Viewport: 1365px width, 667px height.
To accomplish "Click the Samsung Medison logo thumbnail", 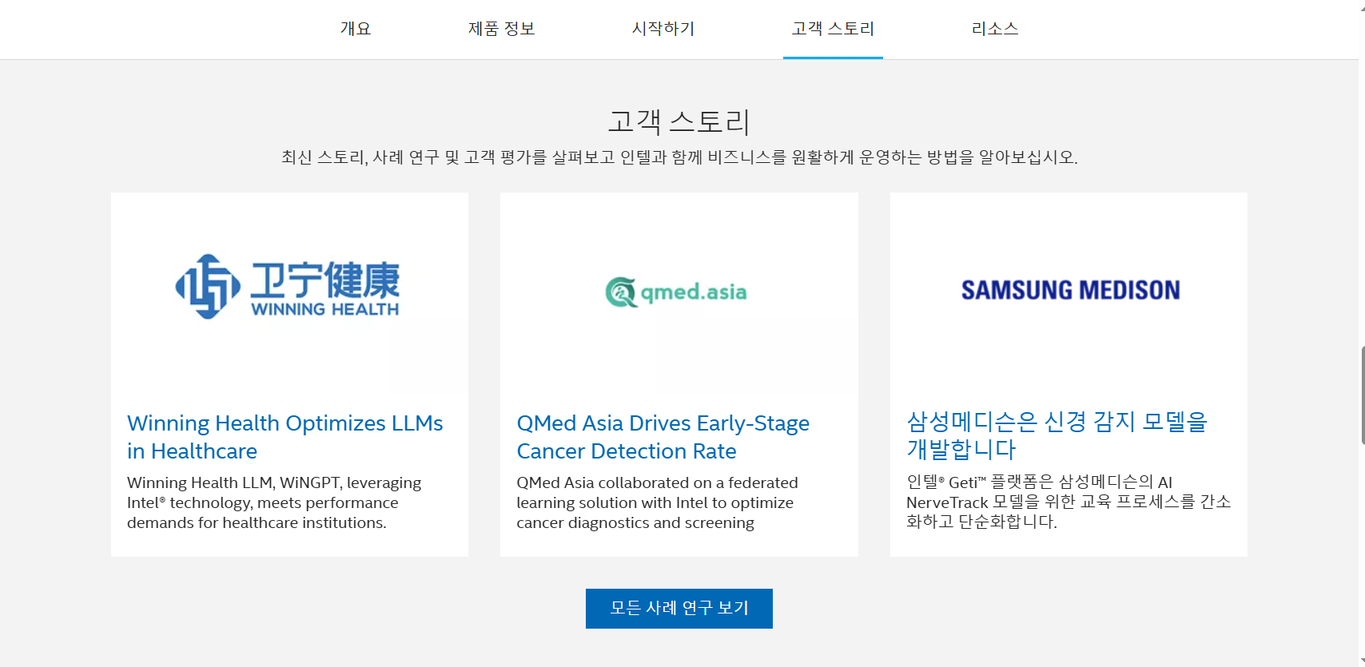I will [x=1069, y=291].
